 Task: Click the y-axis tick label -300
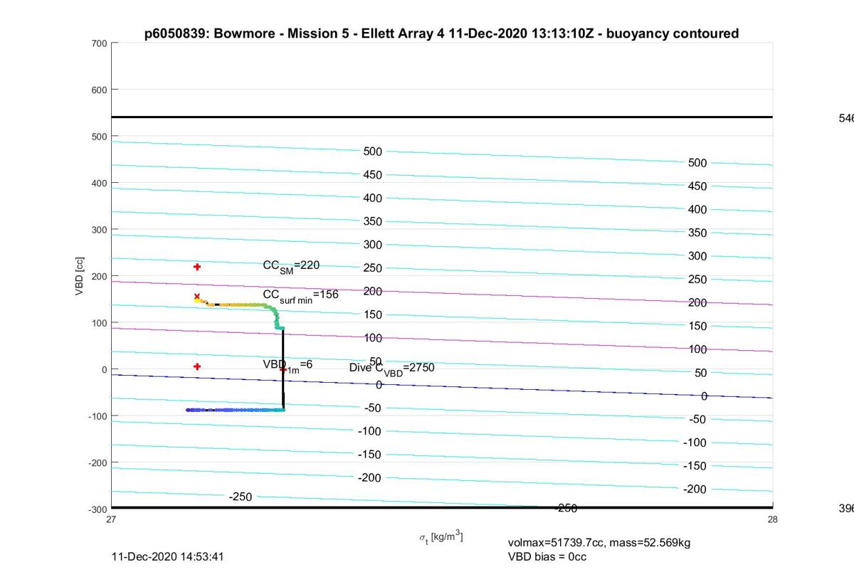(x=97, y=509)
